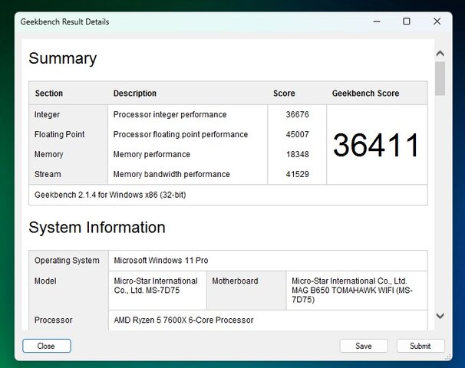Click the empty scrollbar track below the thumb
The height and width of the screenshot is (368, 465).
(440, 207)
